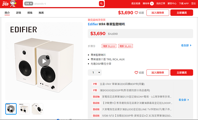Image resolution: width=198 pixels, height=120 pixels.
Task: Open the 全站 search scope dropdown
Action: [29, 4]
